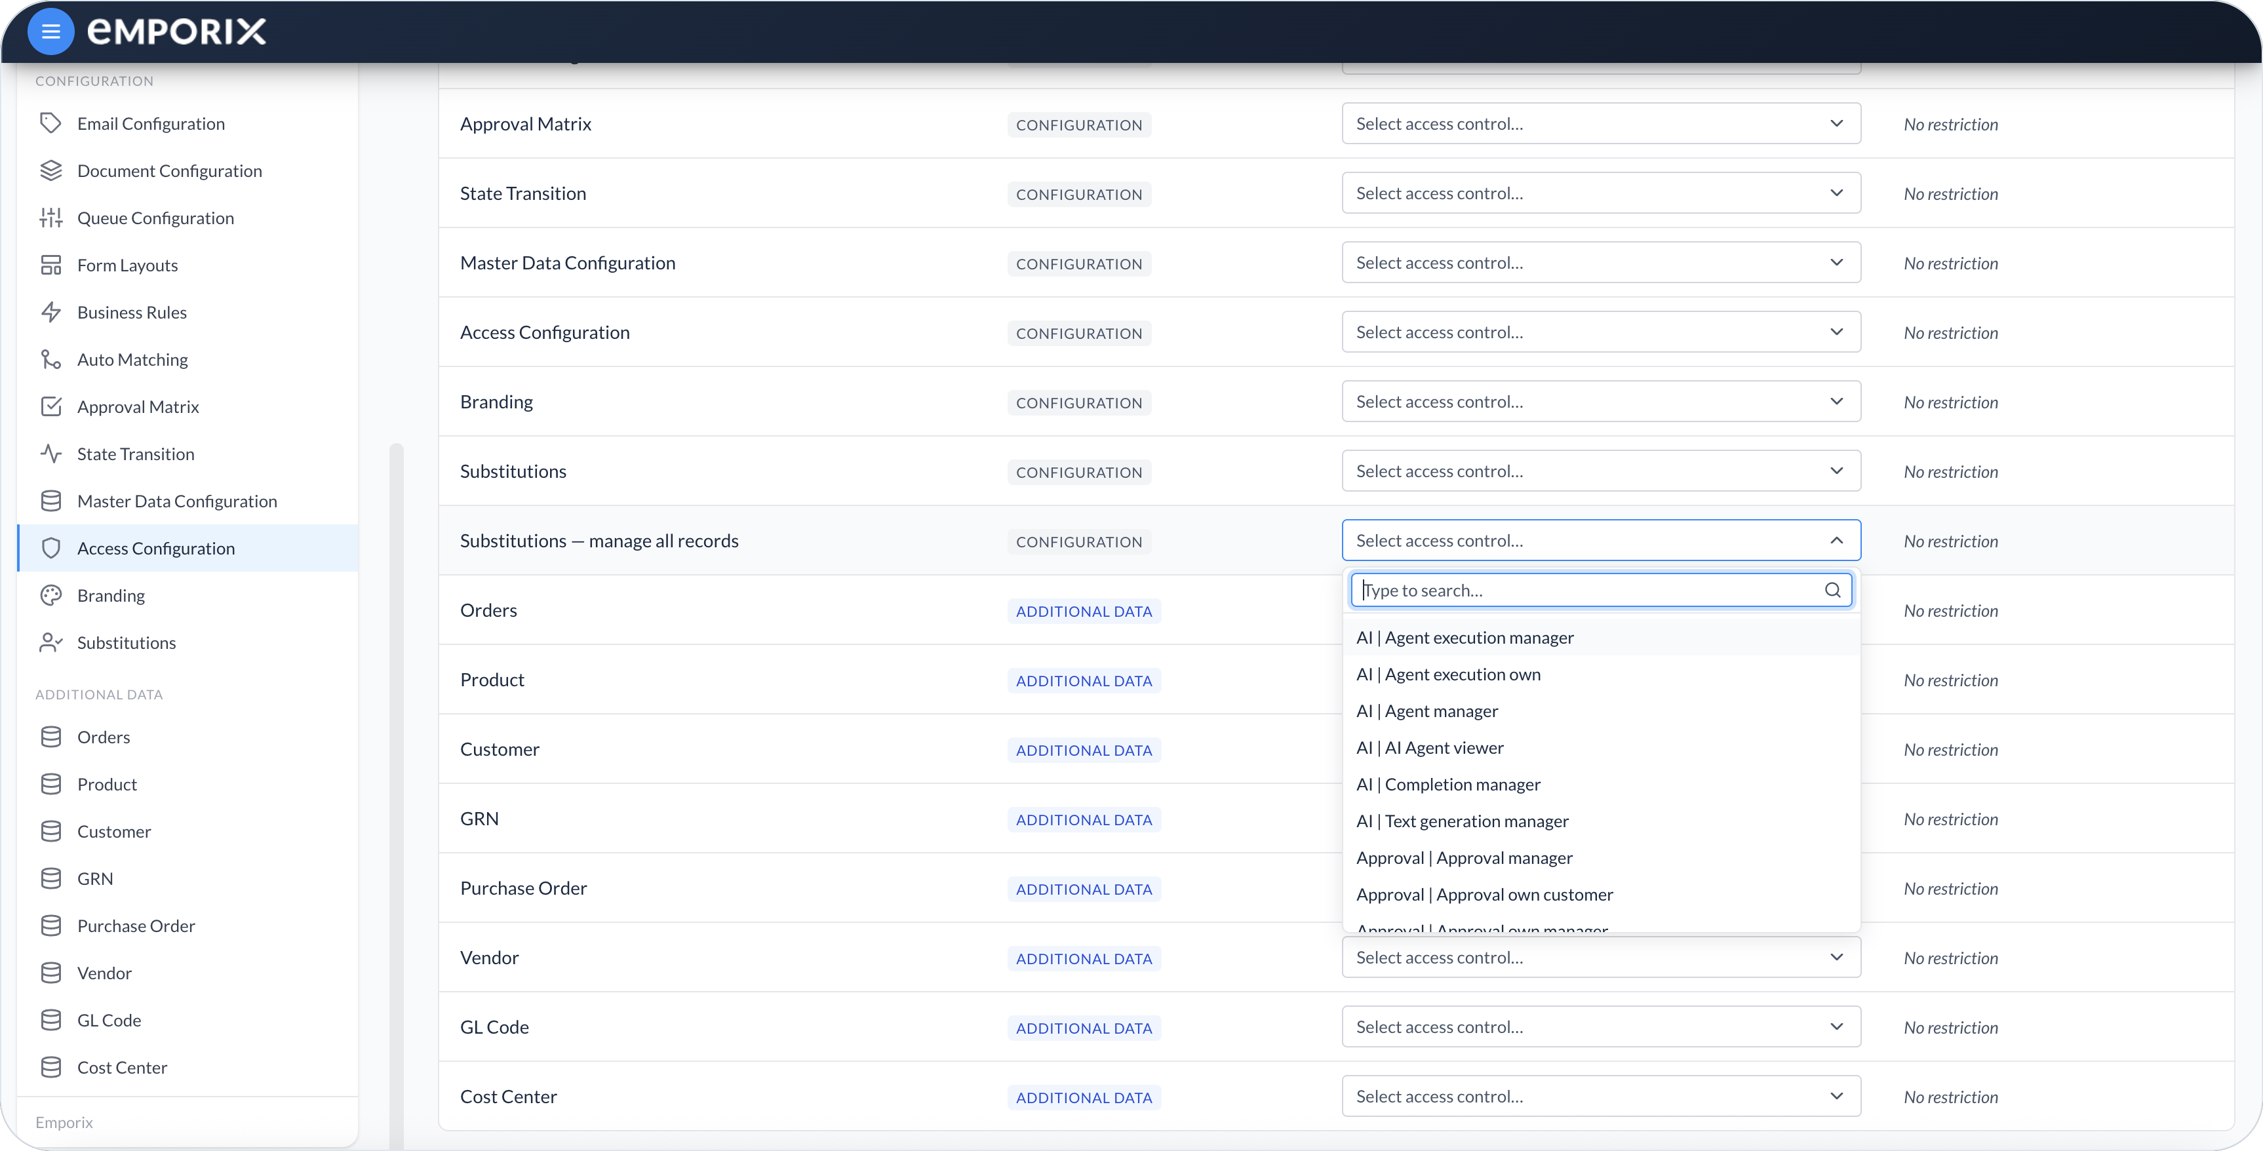Click the Access Configuration shield icon
2263x1151 pixels.
point(51,548)
